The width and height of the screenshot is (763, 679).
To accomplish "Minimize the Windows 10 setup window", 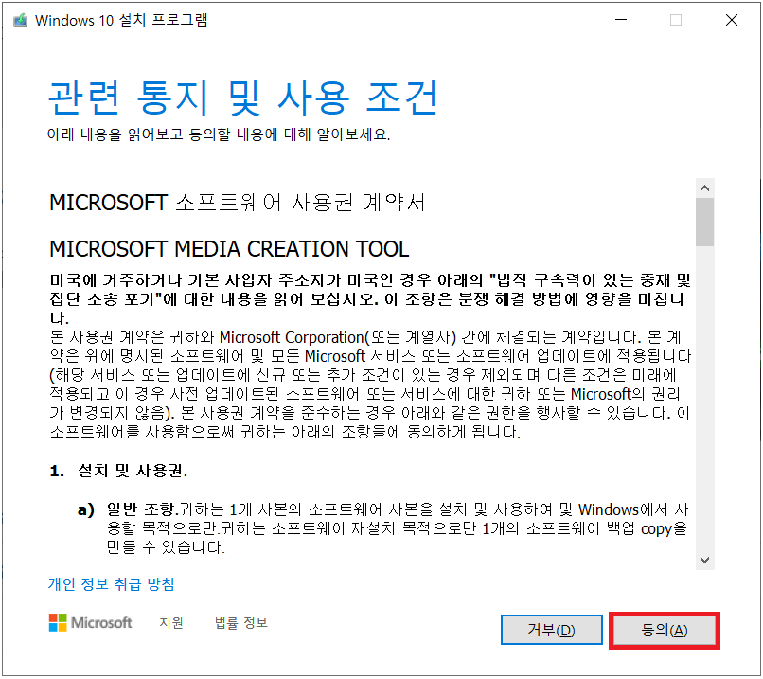I will click(x=621, y=20).
